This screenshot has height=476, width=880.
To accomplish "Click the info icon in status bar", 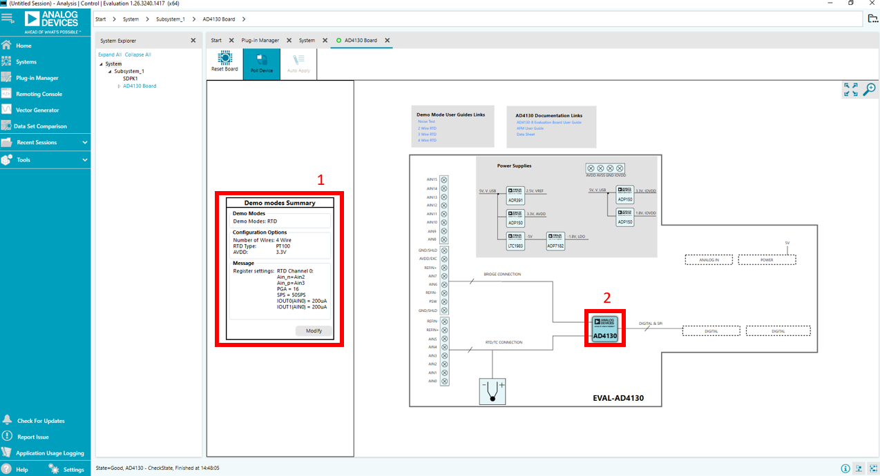I will (845, 469).
